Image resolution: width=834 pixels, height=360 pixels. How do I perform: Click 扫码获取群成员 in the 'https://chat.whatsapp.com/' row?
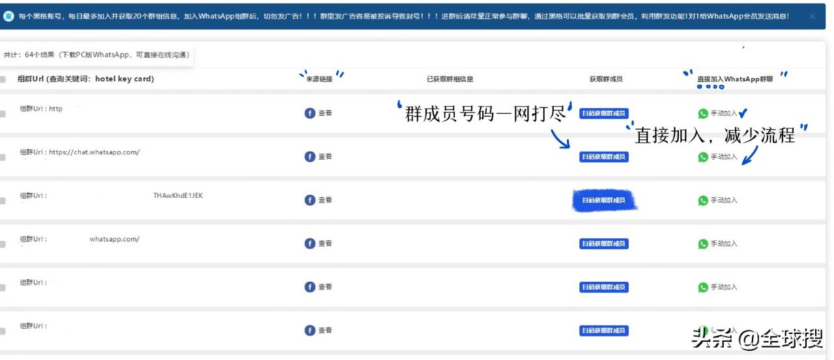click(x=604, y=157)
